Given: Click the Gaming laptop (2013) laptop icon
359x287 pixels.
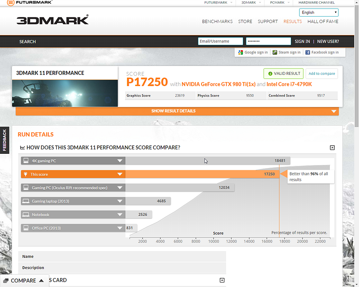Looking at the screenshot, I should [x=26, y=201].
